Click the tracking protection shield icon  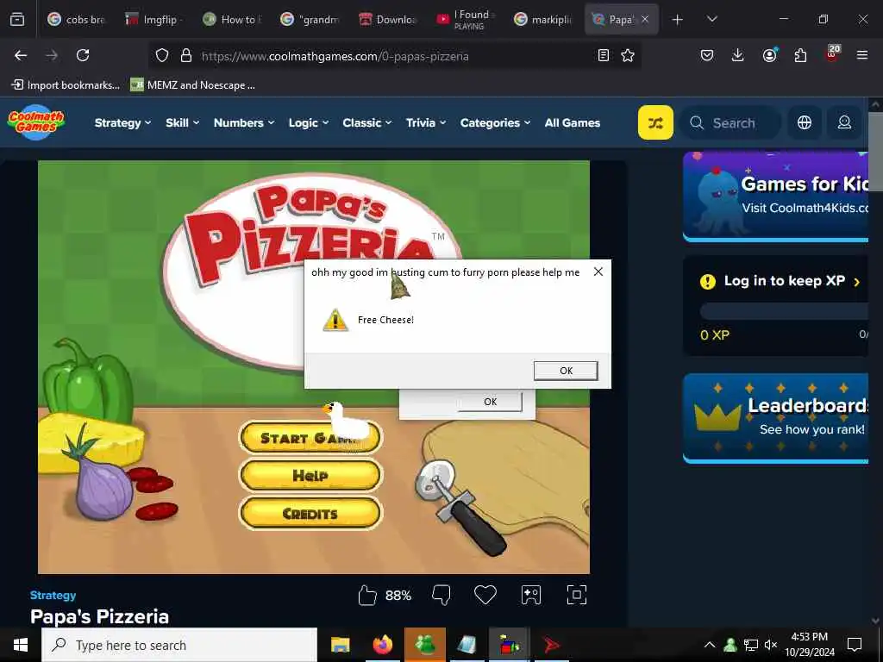point(162,56)
